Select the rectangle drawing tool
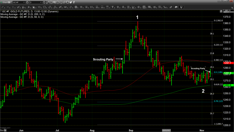The image size is (234, 132). click(x=44, y=7)
